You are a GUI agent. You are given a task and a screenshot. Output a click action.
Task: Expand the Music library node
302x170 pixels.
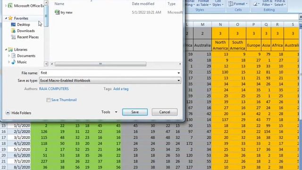pos(9,62)
